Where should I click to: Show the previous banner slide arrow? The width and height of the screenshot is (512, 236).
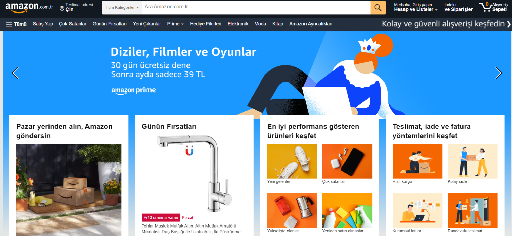(15, 73)
